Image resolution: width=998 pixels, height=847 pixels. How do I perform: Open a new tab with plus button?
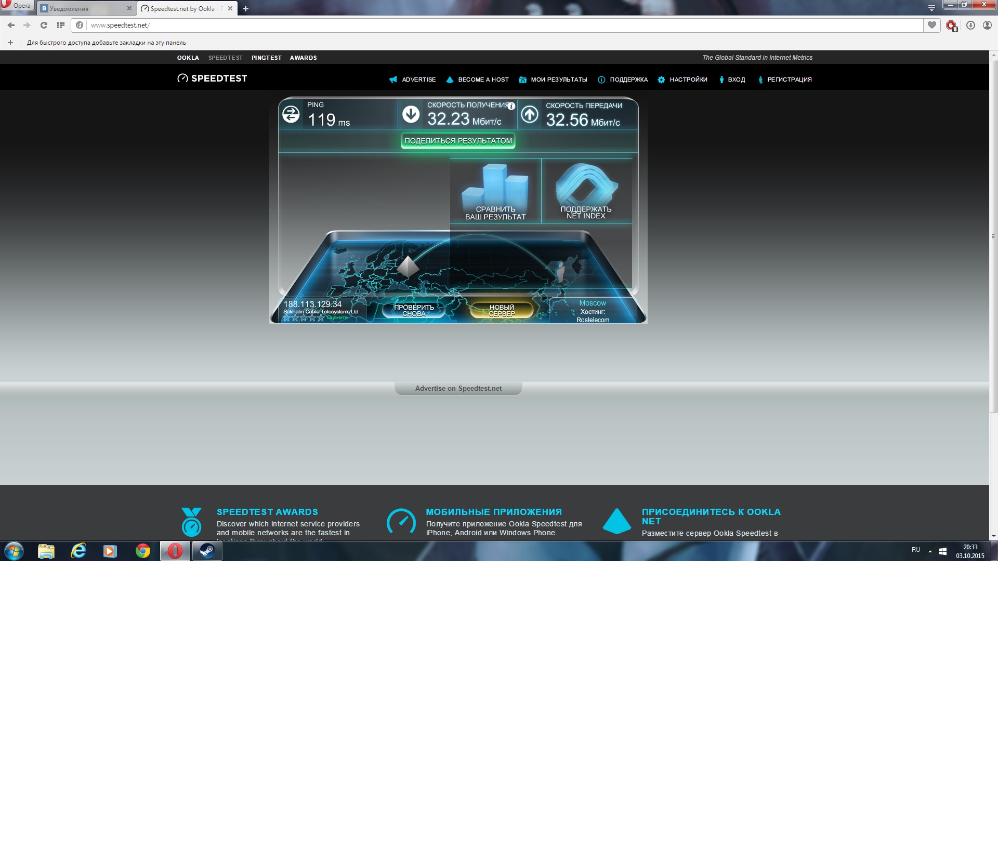[245, 8]
